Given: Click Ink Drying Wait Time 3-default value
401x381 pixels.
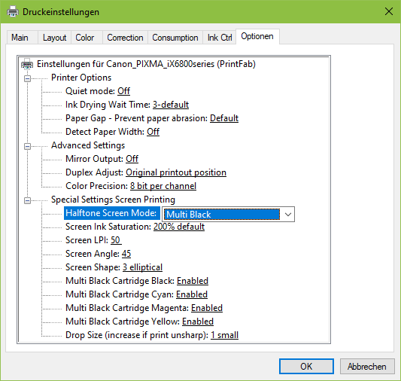Looking at the screenshot, I should (x=171, y=105).
